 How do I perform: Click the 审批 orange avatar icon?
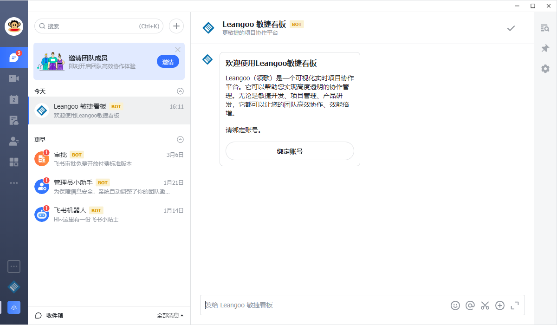click(x=42, y=159)
